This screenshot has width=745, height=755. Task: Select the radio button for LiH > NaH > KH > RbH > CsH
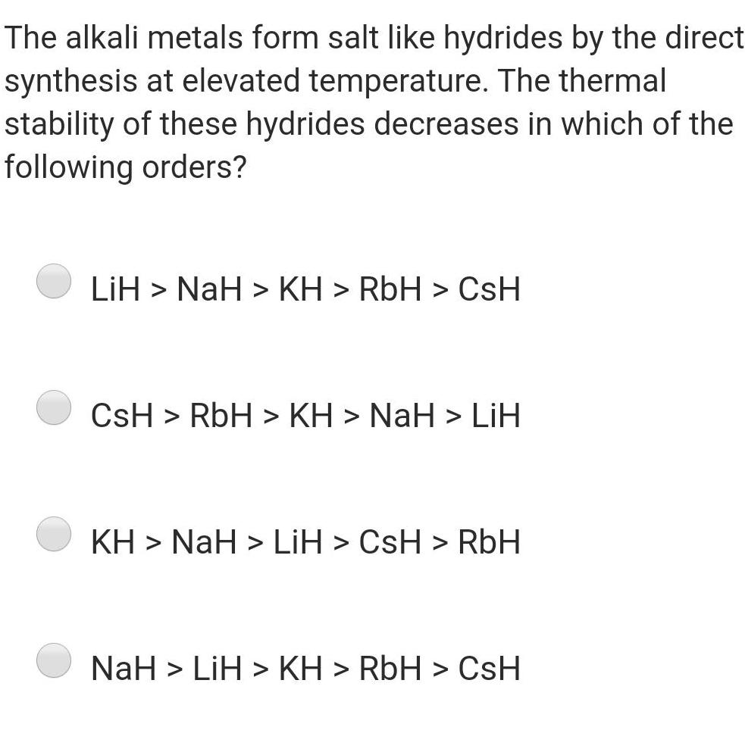click(55, 282)
